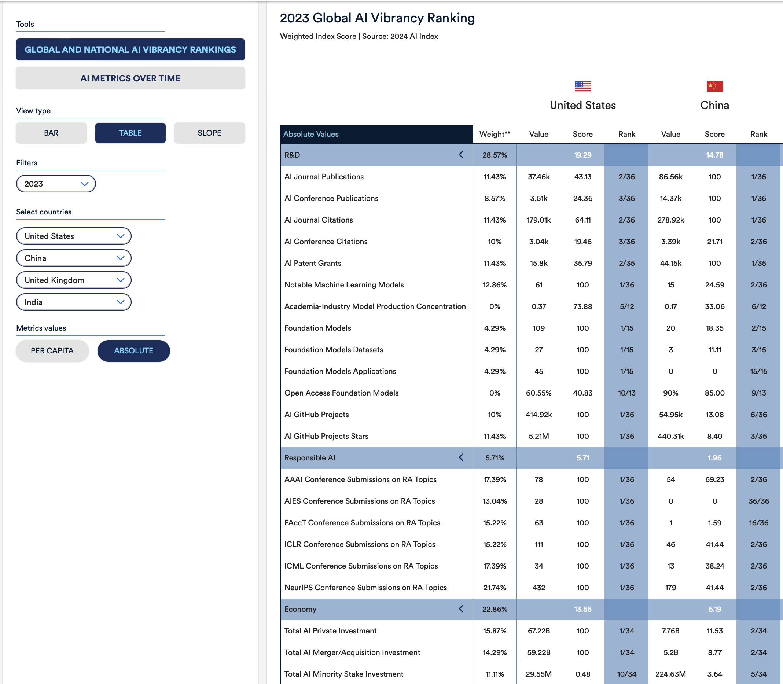The image size is (783, 684).
Task: Collapse the Responsible AI section chevron
Action: pos(461,457)
